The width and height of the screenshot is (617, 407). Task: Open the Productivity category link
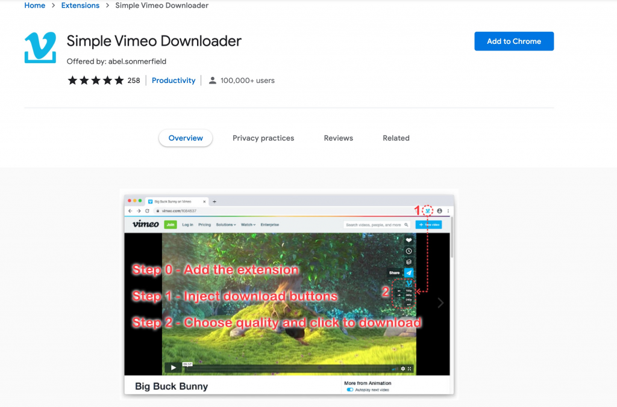(174, 81)
